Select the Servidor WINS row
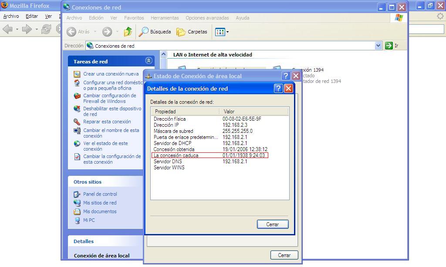 tap(220, 168)
